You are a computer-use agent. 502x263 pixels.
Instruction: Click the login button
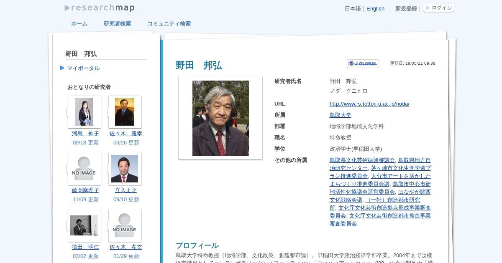pos(438,8)
